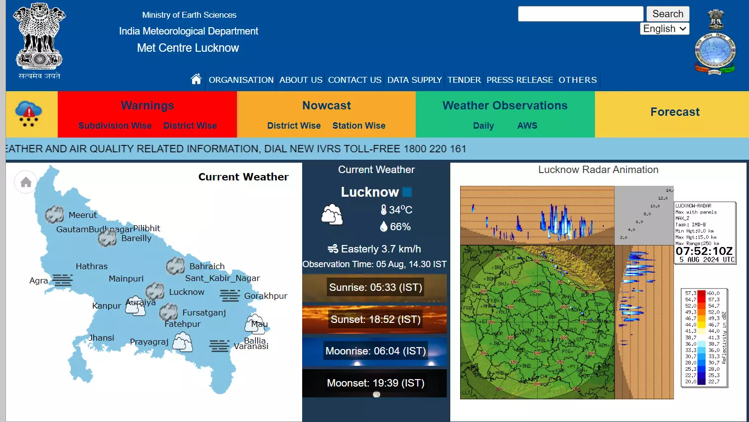Open AWS weather observations link
Image resolution: width=749 pixels, height=422 pixels.
(x=527, y=126)
